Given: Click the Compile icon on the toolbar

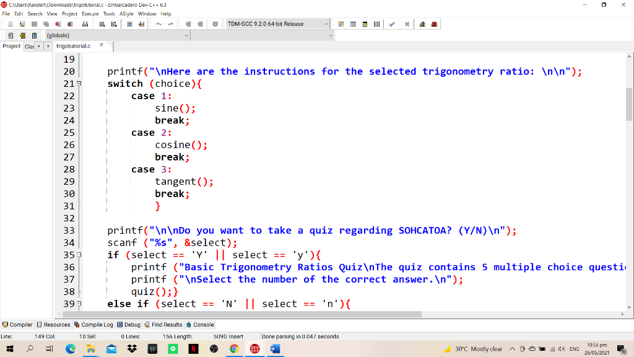Looking at the screenshot, I should (x=341, y=24).
